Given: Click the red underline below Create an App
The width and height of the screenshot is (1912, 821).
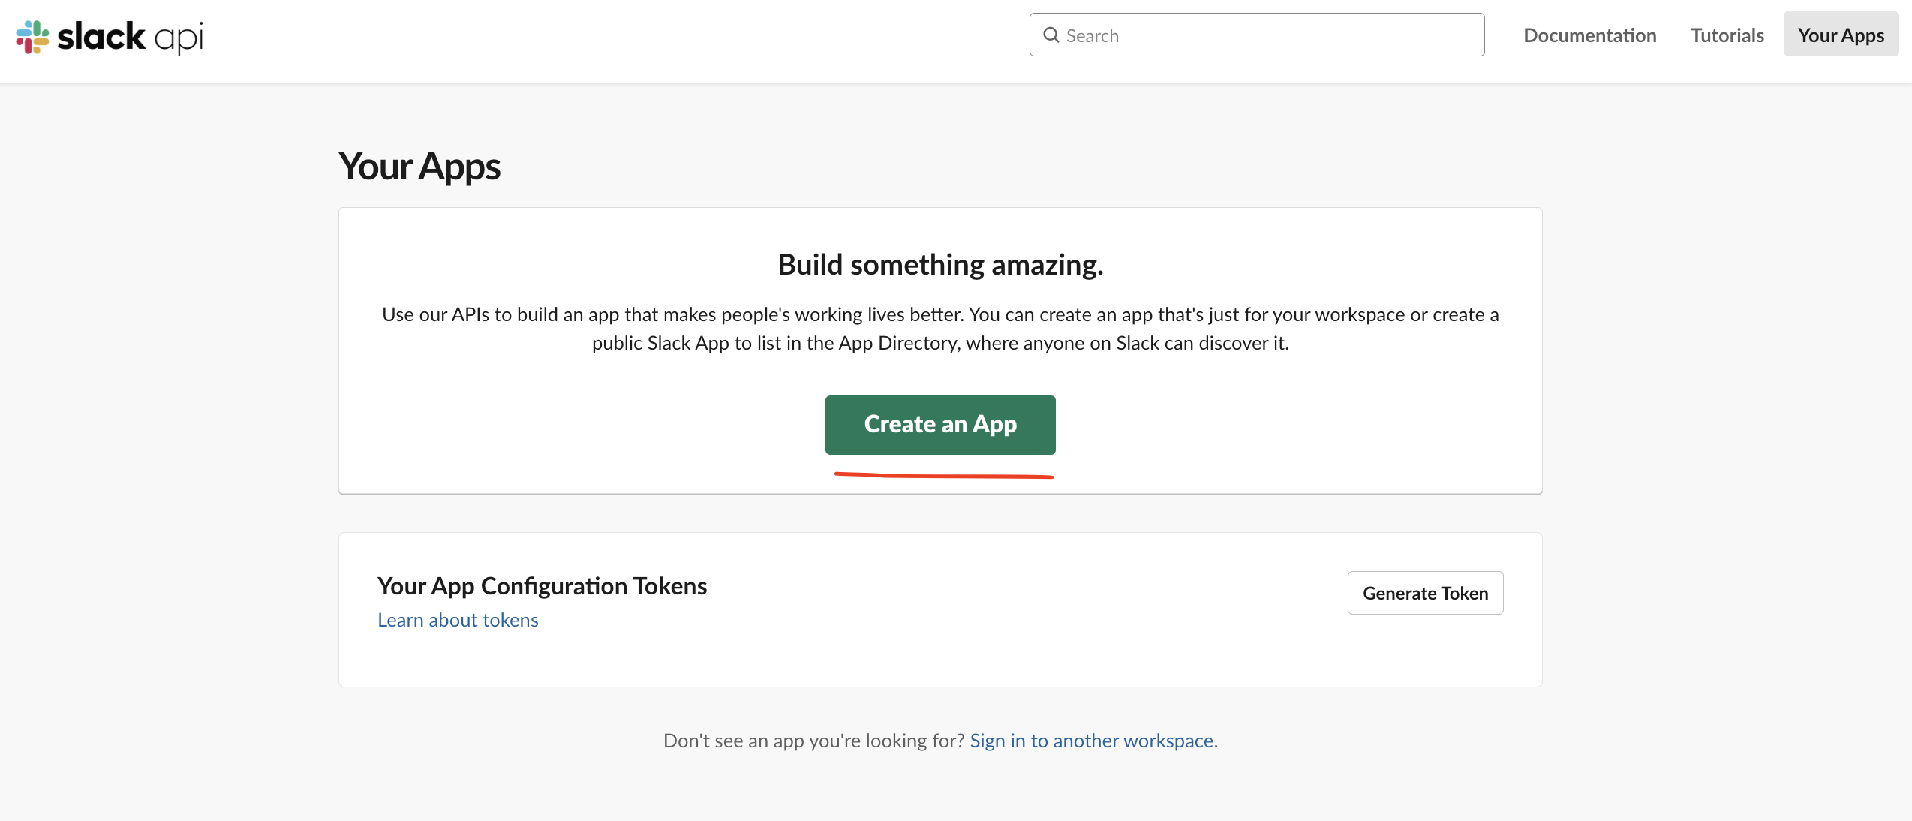Looking at the screenshot, I should 944,475.
